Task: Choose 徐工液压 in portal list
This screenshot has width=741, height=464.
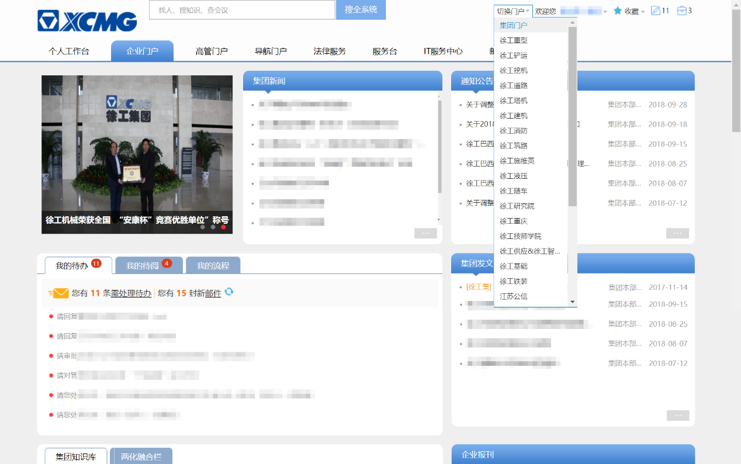Action: coord(531,176)
